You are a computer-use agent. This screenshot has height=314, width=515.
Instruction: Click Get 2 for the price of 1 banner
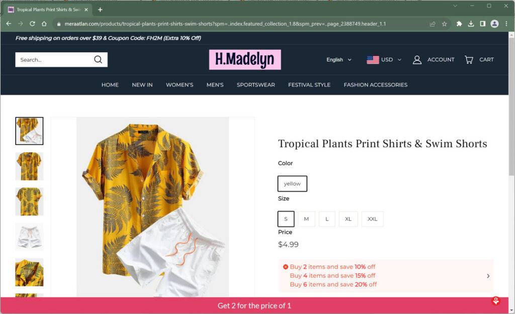(x=254, y=306)
